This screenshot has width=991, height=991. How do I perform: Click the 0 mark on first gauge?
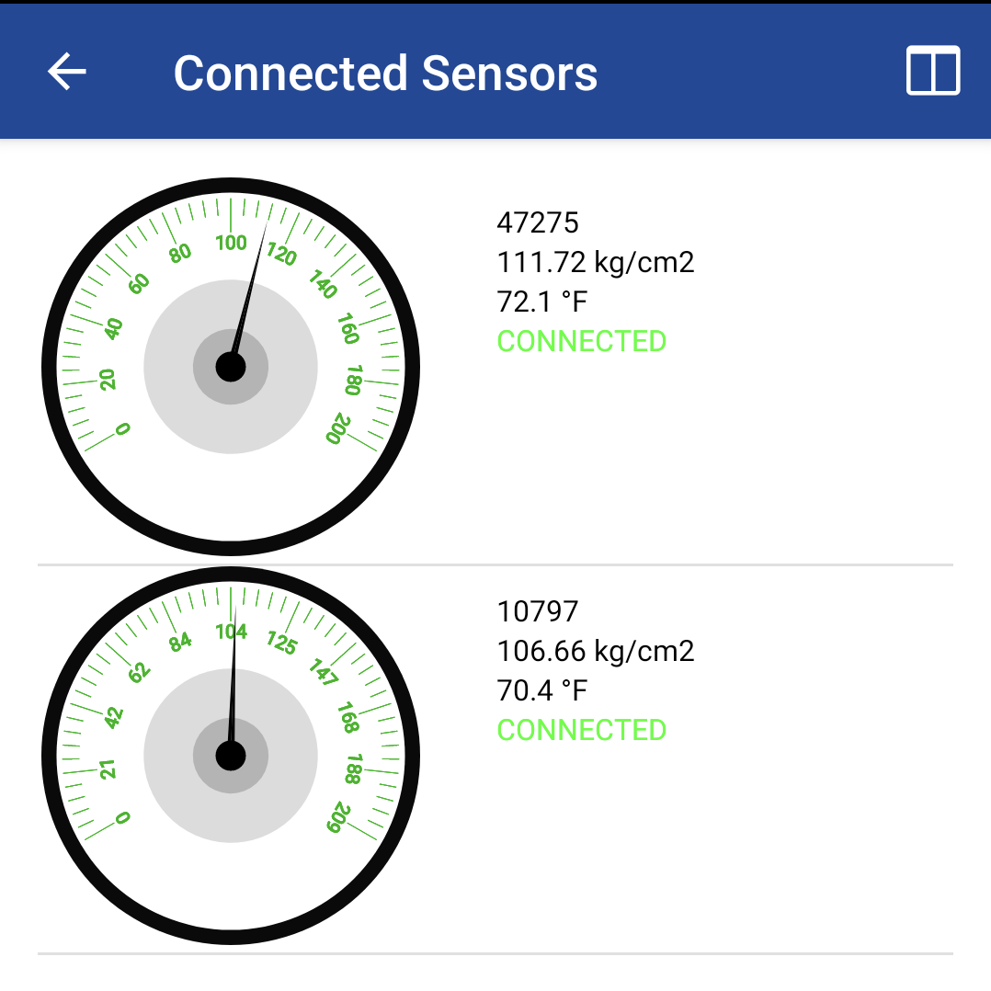pyautogui.click(x=122, y=429)
